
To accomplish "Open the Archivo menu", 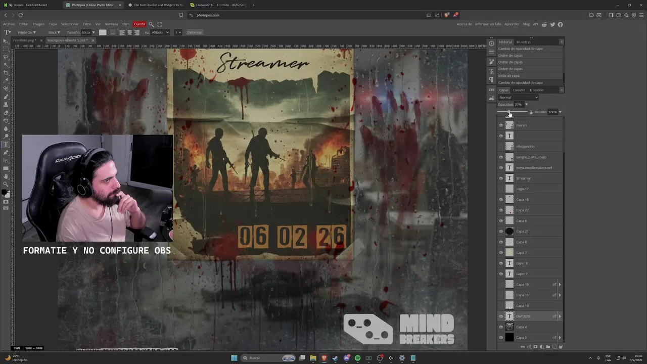I will pyautogui.click(x=9, y=24).
